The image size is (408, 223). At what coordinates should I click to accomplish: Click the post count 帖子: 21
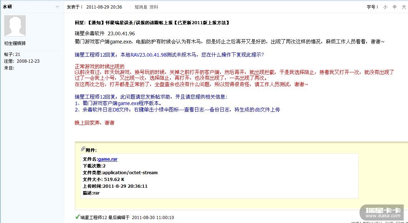point(12,54)
